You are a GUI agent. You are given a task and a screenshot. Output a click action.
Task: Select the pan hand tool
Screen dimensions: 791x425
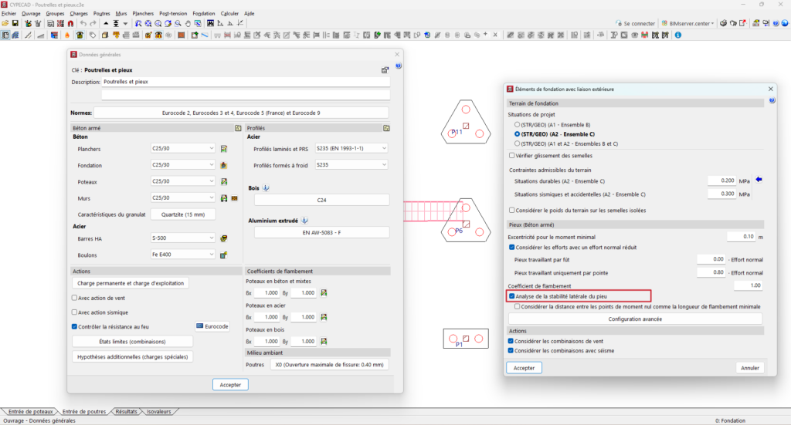tap(188, 24)
